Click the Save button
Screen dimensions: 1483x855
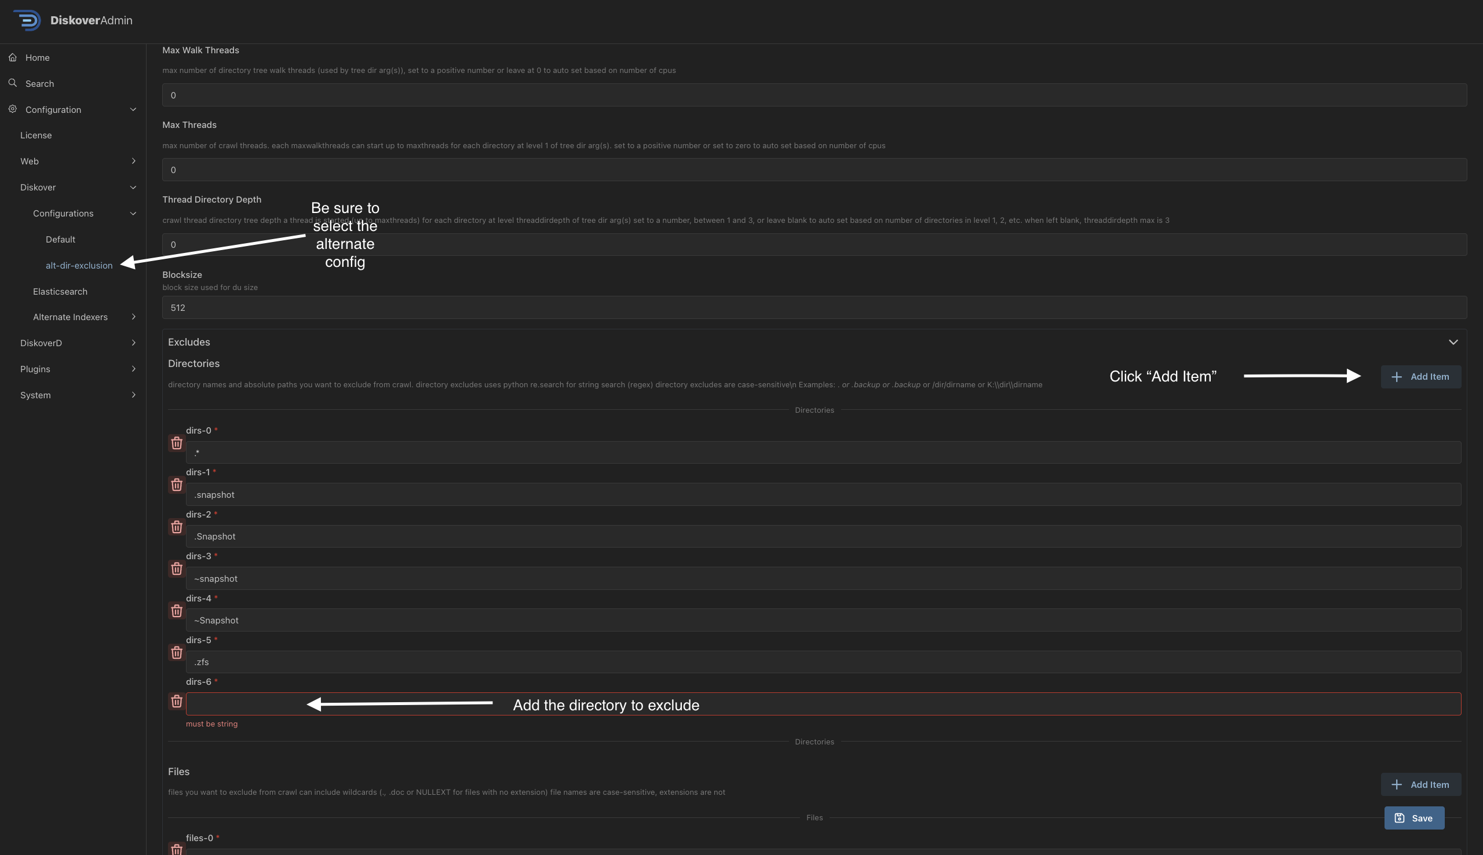(1413, 818)
